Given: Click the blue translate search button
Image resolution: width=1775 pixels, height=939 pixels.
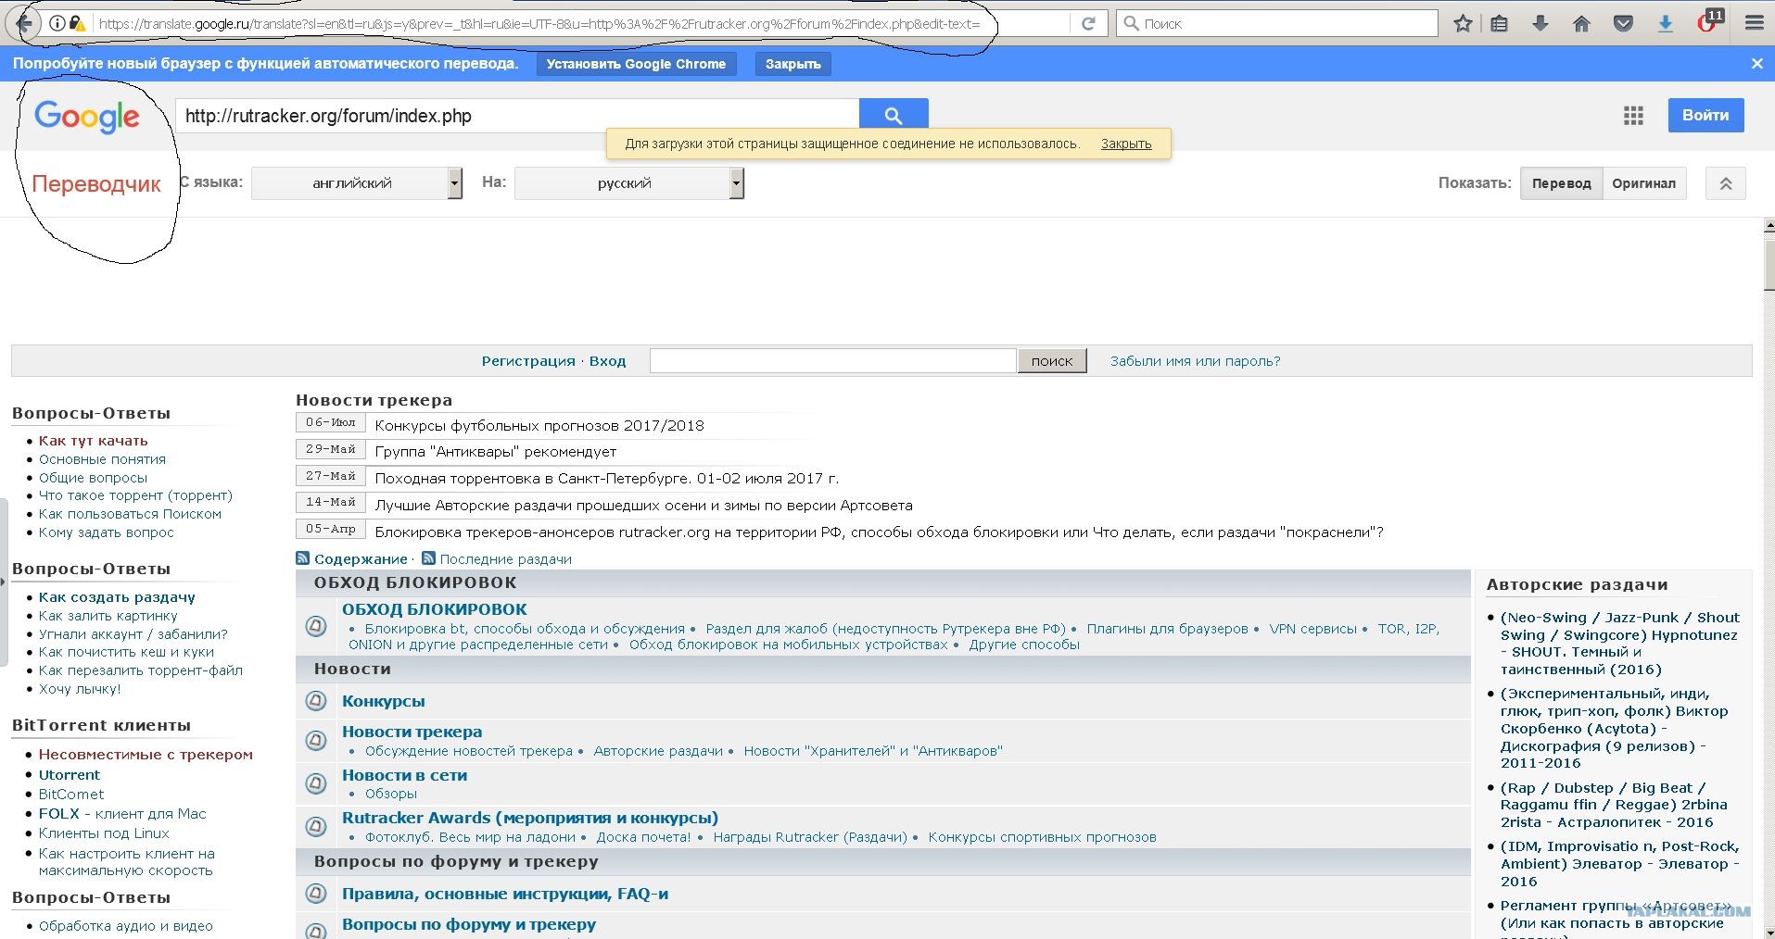Looking at the screenshot, I should click(894, 116).
